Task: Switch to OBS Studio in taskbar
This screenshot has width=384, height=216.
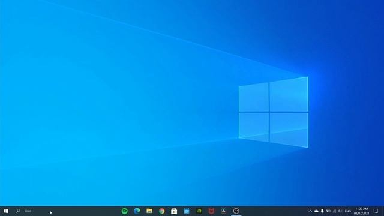Action: click(x=236, y=211)
